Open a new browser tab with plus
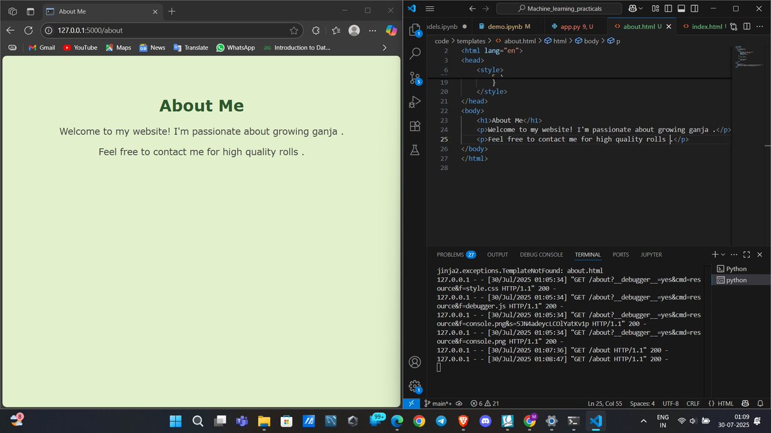771x433 pixels. pyautogui.click(x=172, y=11)
